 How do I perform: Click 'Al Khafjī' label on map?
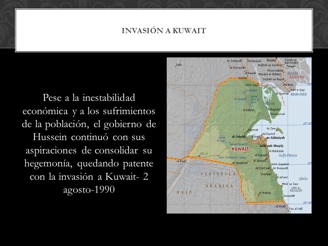[281, 206]
